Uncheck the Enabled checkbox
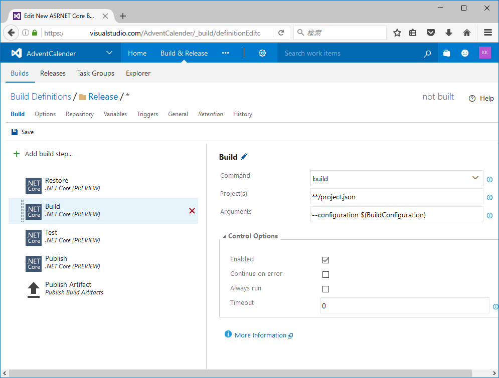This screenshot has width=499, height=378. tap(325, 260)
